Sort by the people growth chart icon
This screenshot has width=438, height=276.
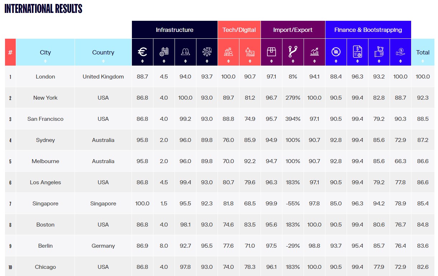(228, 52)
